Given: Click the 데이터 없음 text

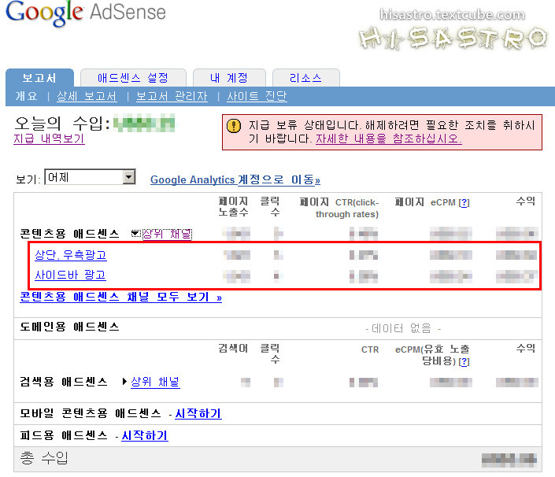Looking at the screenshot, I should (403, 328).
